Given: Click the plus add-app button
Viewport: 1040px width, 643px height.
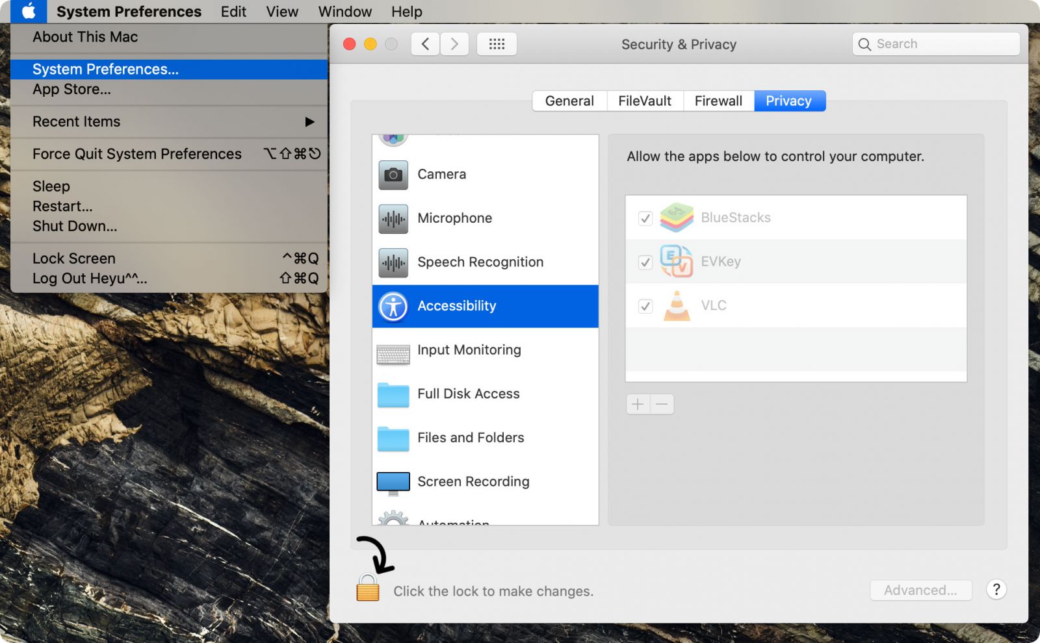Looking at the screenshot, I should (638, 404).
